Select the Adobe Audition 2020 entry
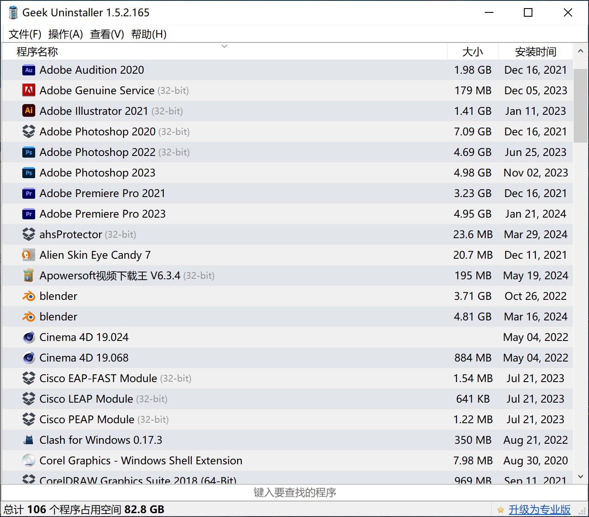The height and width of the screenshot is (517, 589). coord(288,70)
